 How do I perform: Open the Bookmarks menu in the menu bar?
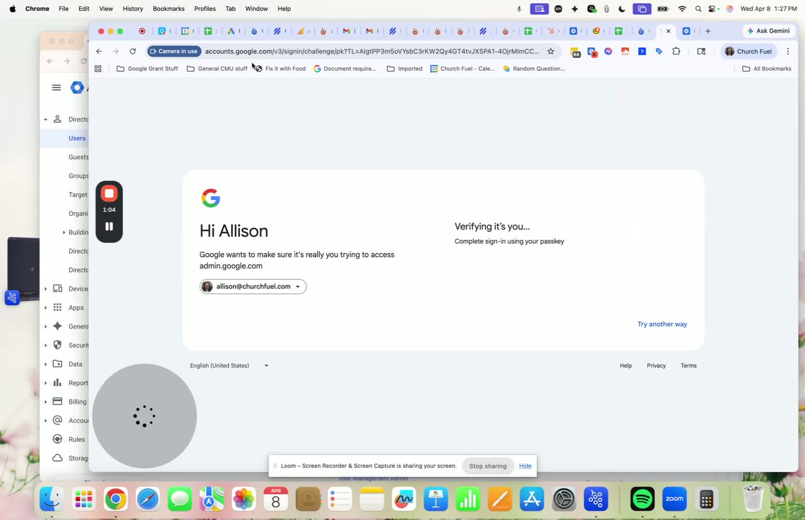(168, 9)
